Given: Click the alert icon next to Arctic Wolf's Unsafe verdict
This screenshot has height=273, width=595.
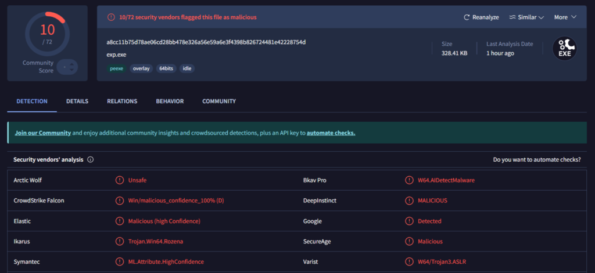Looking at the screenshot, I should point(120,180).
